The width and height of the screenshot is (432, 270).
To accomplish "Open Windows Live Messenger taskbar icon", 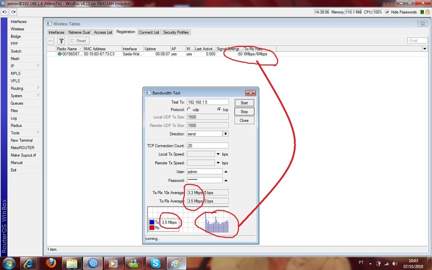I will (x=134, y=264).
